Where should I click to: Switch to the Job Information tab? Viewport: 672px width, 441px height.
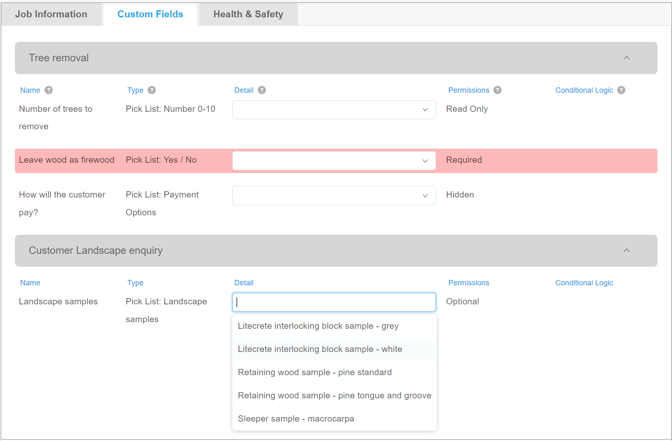point(51,14)
